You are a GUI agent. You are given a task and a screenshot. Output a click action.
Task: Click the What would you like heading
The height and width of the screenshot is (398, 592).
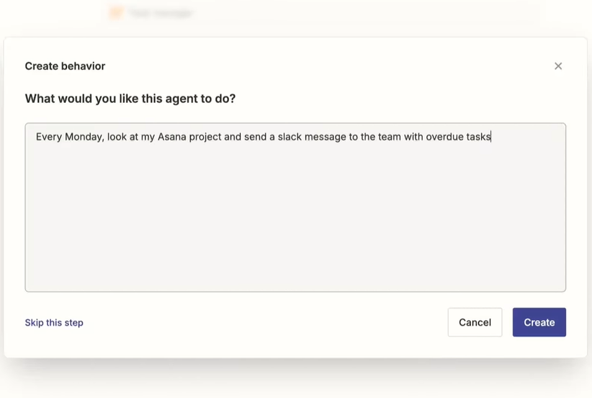pos(130,99)
